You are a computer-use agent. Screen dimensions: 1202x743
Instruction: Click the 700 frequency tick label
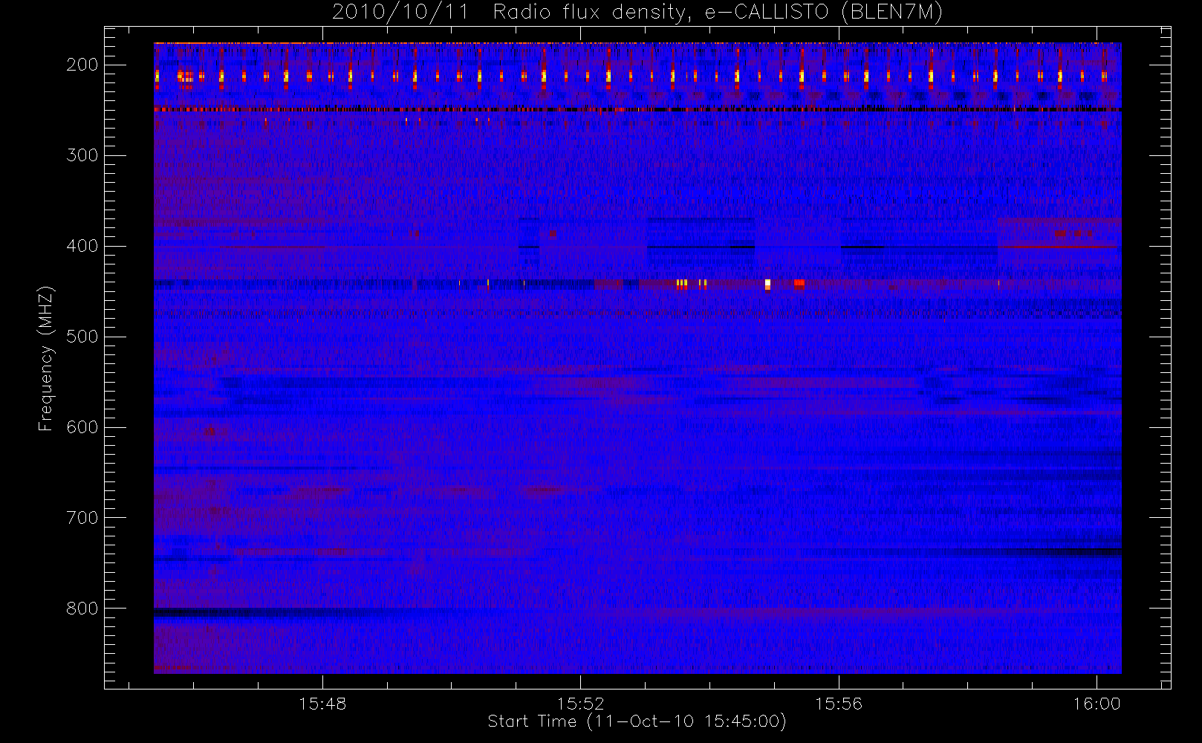pos(82,518)
